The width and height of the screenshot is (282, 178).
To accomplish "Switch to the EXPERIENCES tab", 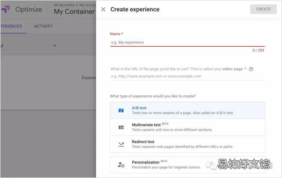I will [11, 26].
